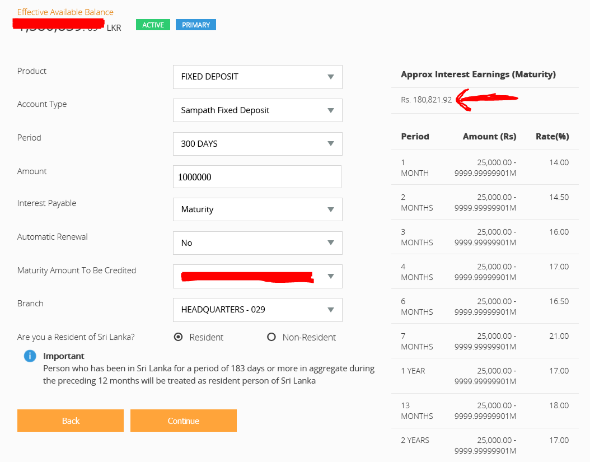Click the Effective Available Balance heading

(65, 12)
